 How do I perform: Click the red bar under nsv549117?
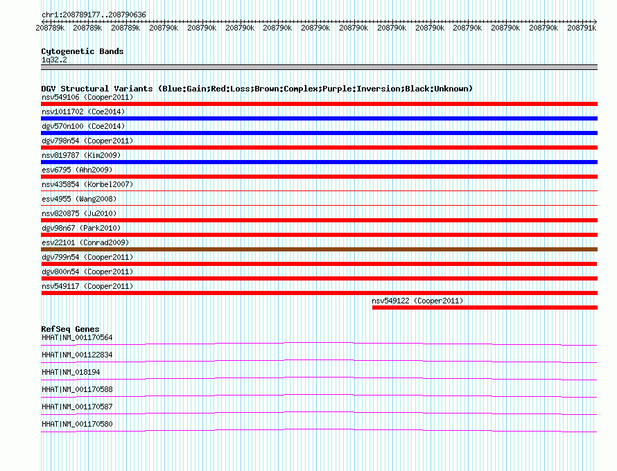point(319,293)
